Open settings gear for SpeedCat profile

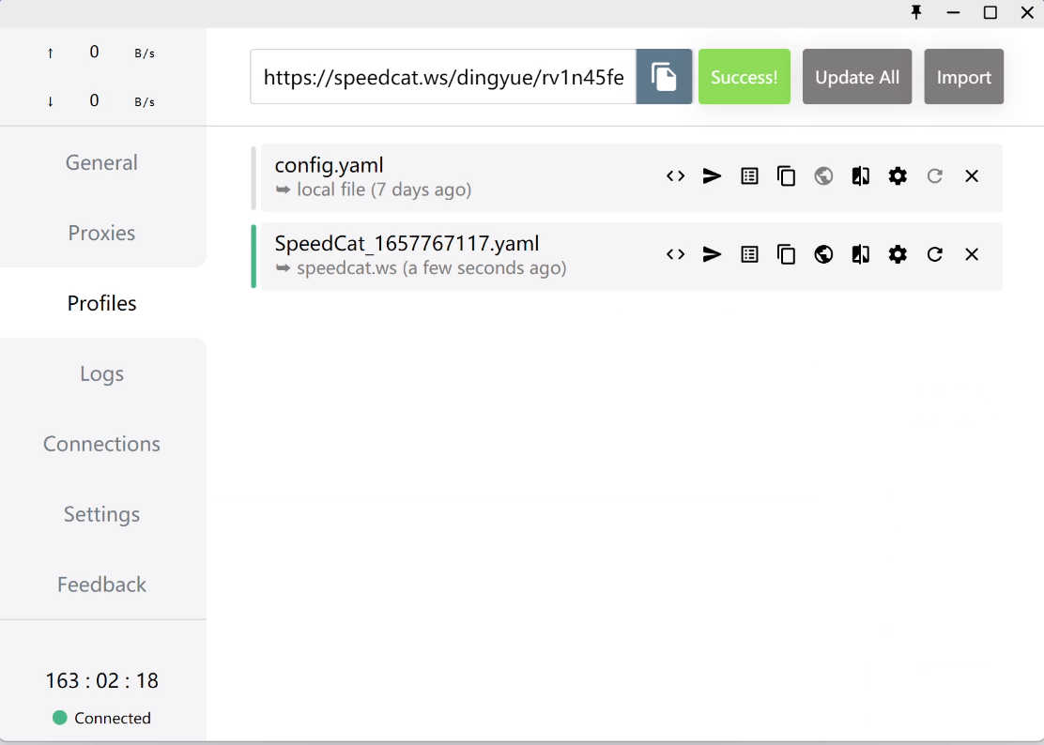[898, 254]
